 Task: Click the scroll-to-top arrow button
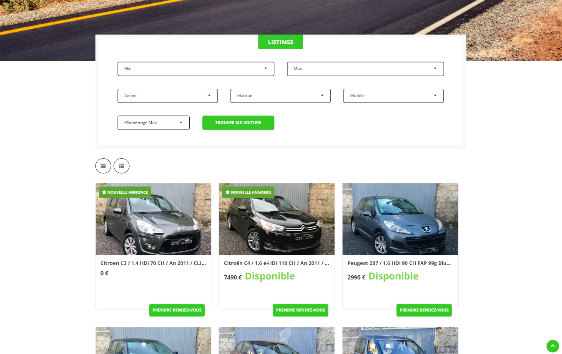coord(552,346)
